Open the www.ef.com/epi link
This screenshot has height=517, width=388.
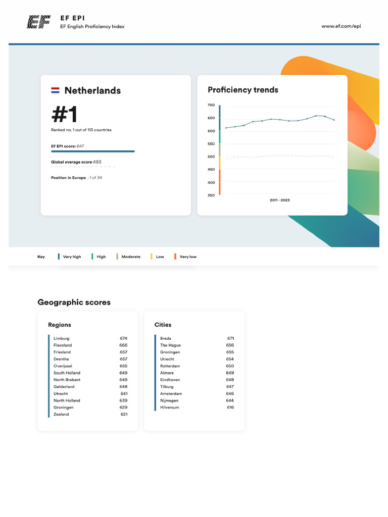click(x=341, y=26)
